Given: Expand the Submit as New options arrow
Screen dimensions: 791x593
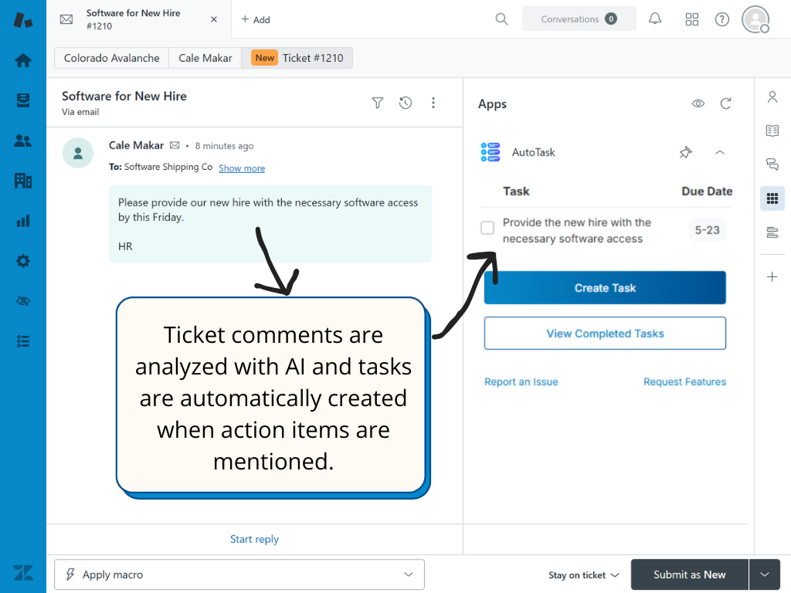Looking at the screenshot, I should coord(765,574).
